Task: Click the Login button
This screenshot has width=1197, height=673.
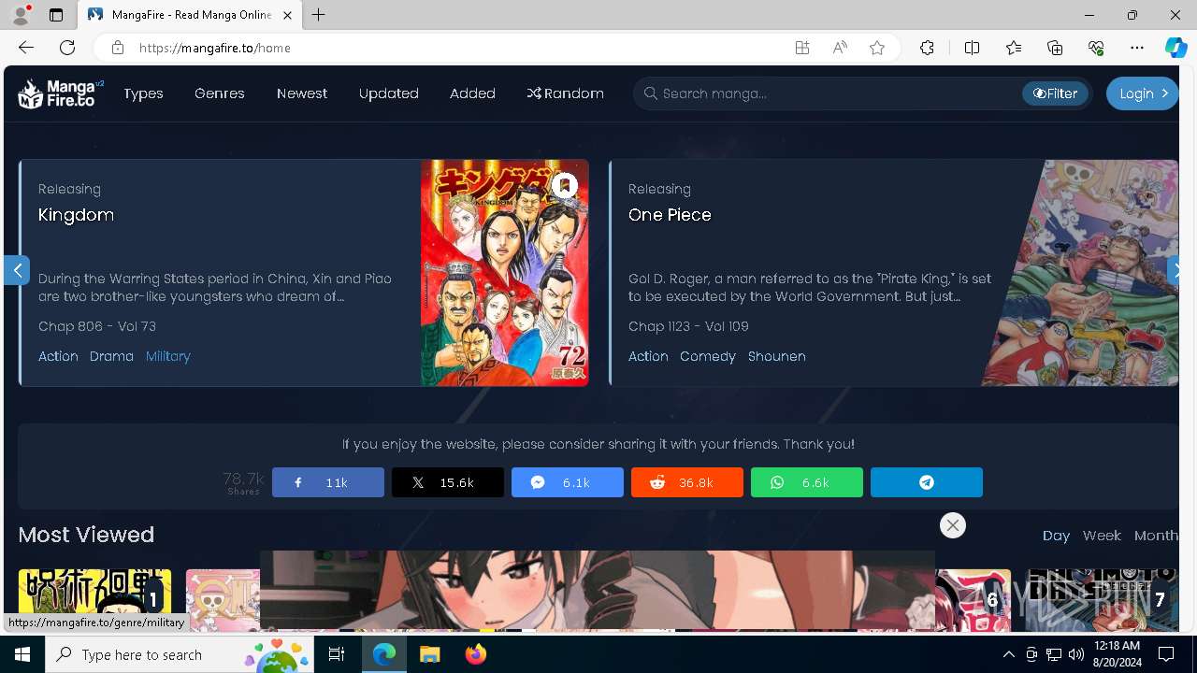Action: tap(1142, 93)
